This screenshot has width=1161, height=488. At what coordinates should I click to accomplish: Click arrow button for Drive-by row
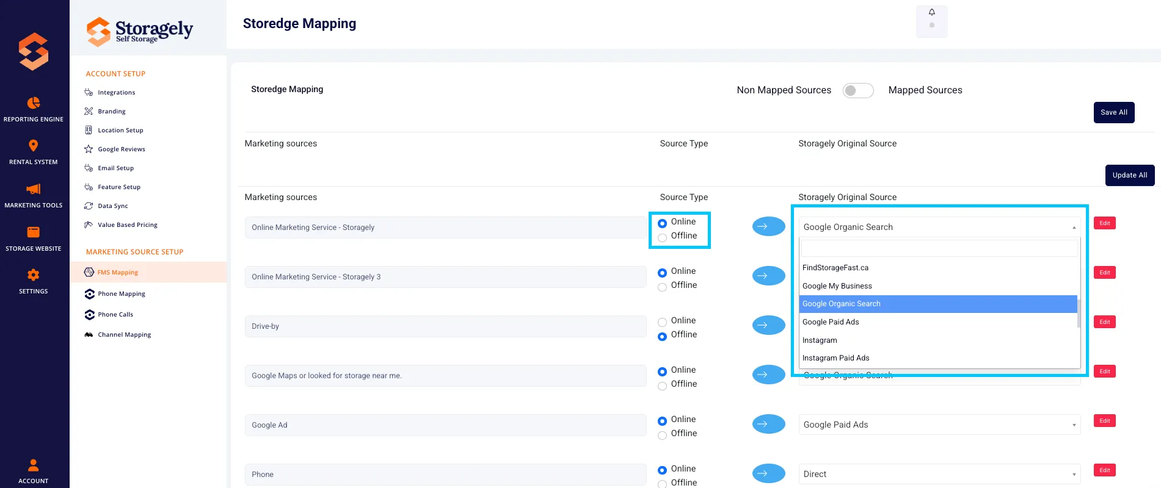[x=768, y=325]
